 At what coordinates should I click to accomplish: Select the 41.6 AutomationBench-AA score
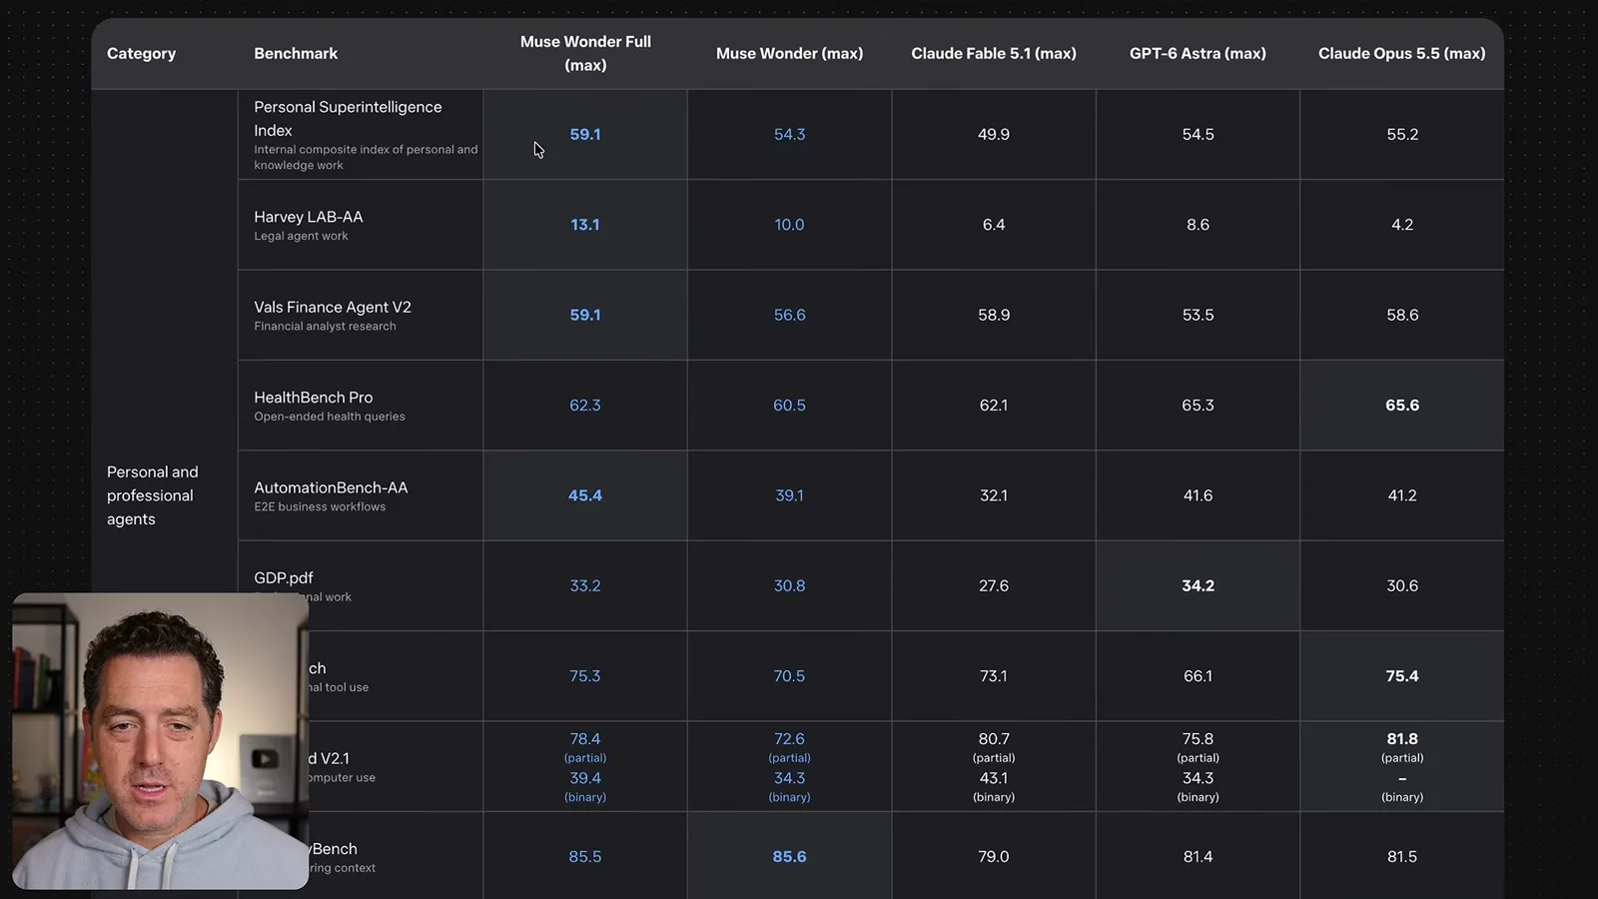(x=1198, y=495)
